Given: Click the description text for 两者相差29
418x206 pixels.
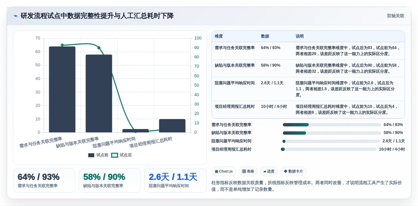Looking at the screenshot, I should pos(348,51).
